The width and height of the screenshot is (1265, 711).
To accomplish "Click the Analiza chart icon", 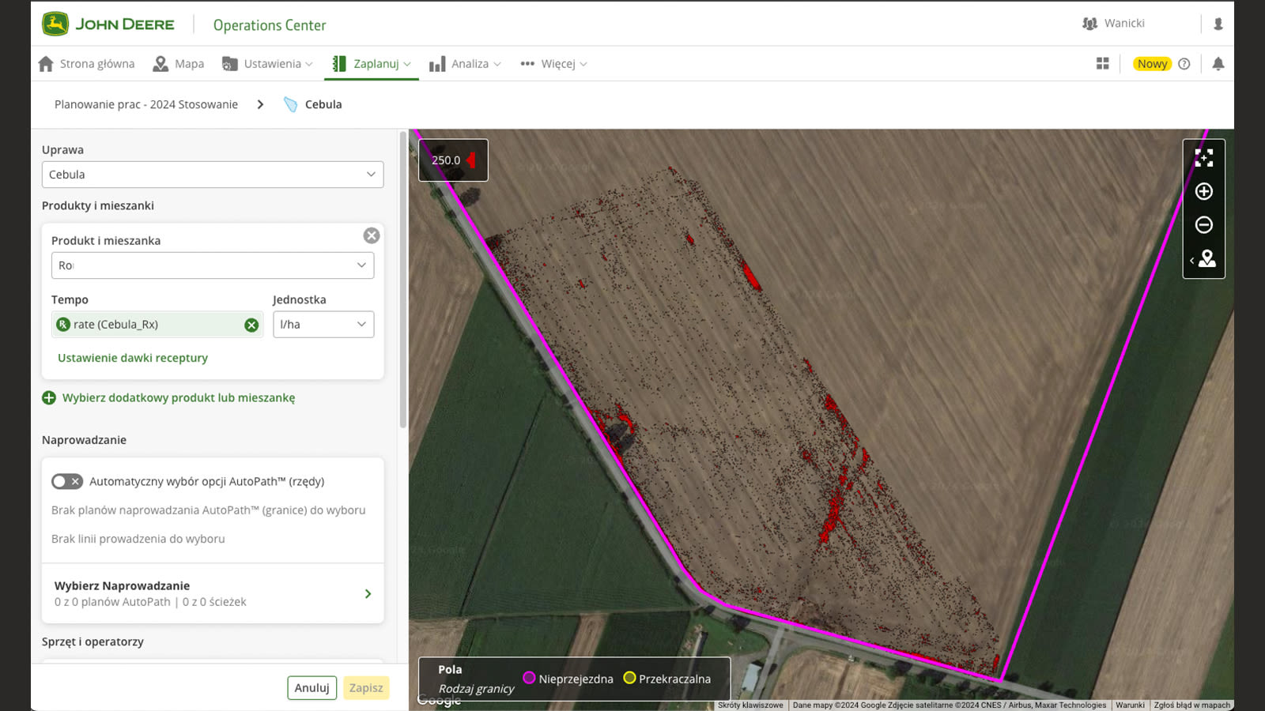I will 436,63.
